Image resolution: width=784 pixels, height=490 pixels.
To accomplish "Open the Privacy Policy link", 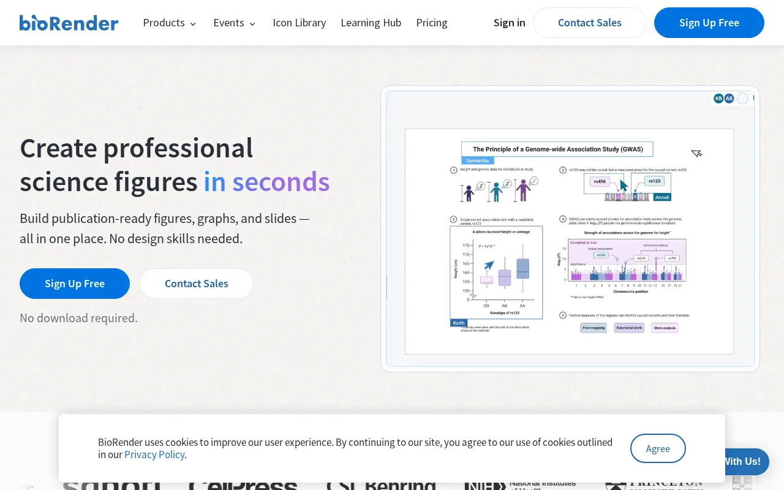I will tap(155, 454).
